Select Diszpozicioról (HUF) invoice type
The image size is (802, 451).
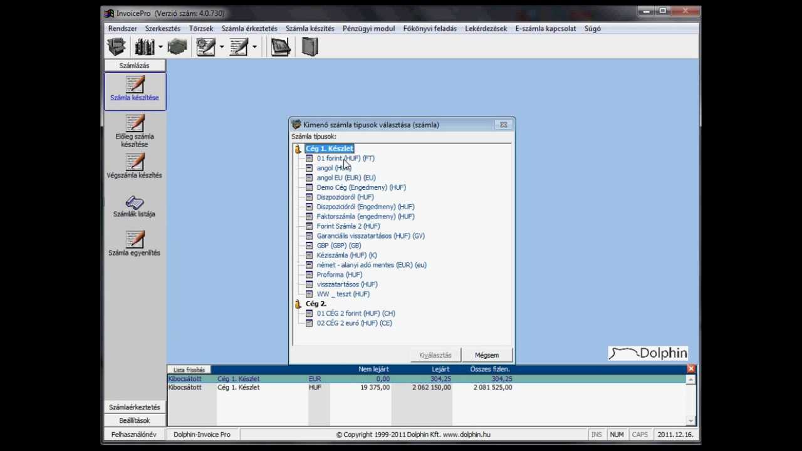click(x=345, y=197)
